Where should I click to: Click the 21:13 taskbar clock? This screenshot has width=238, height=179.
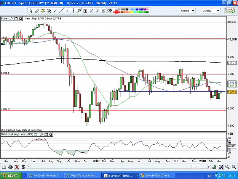[232, 176]
